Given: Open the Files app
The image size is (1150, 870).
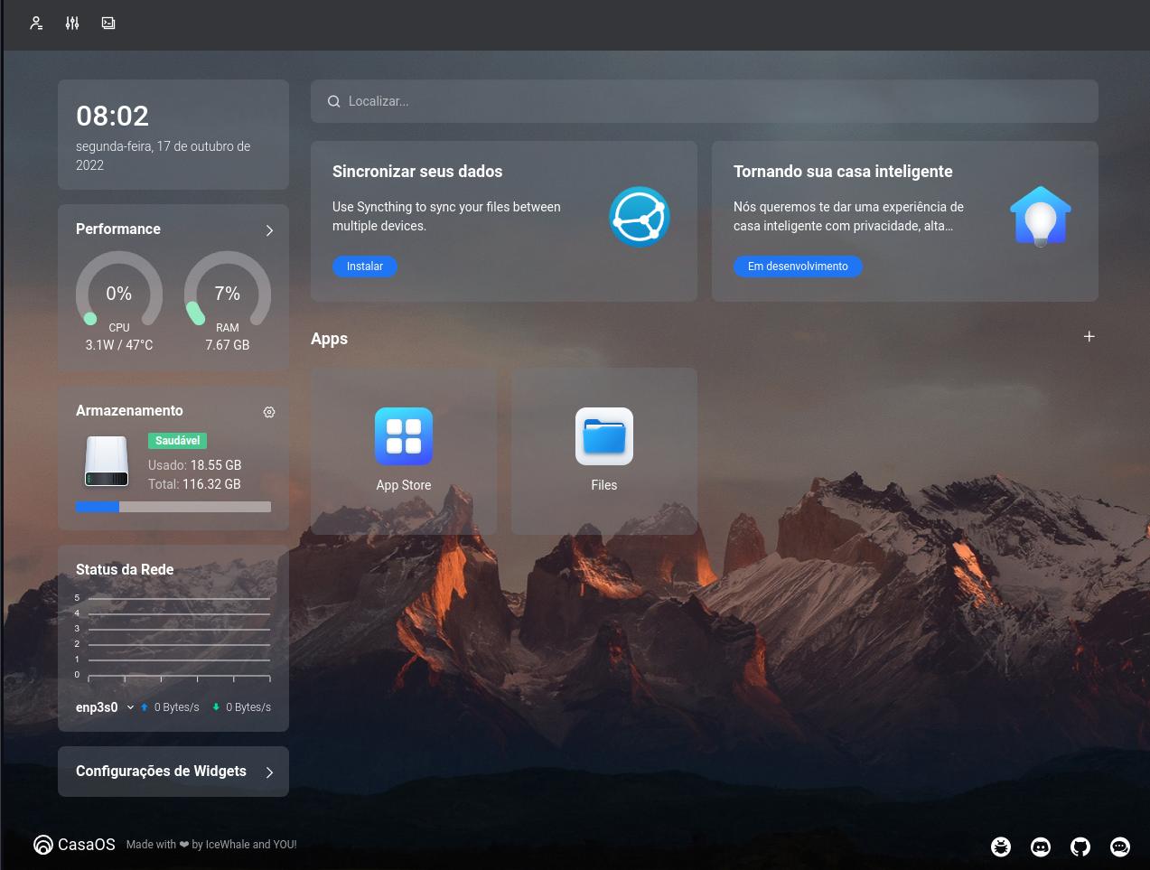Looking at the screenshot, I should pos(603,436).
